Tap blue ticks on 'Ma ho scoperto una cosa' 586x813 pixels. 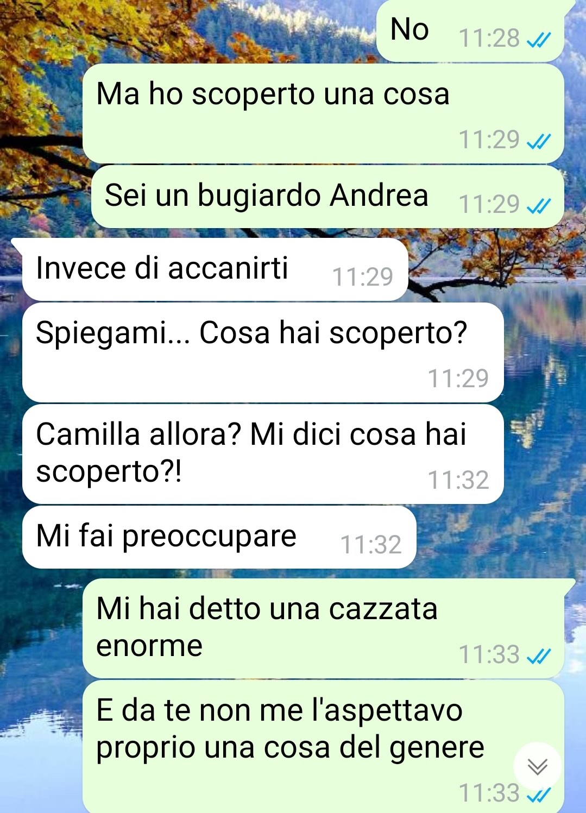click(x=540, y=141)
